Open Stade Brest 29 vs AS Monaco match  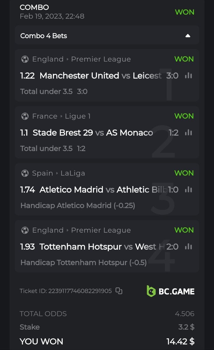coord(93,133)
